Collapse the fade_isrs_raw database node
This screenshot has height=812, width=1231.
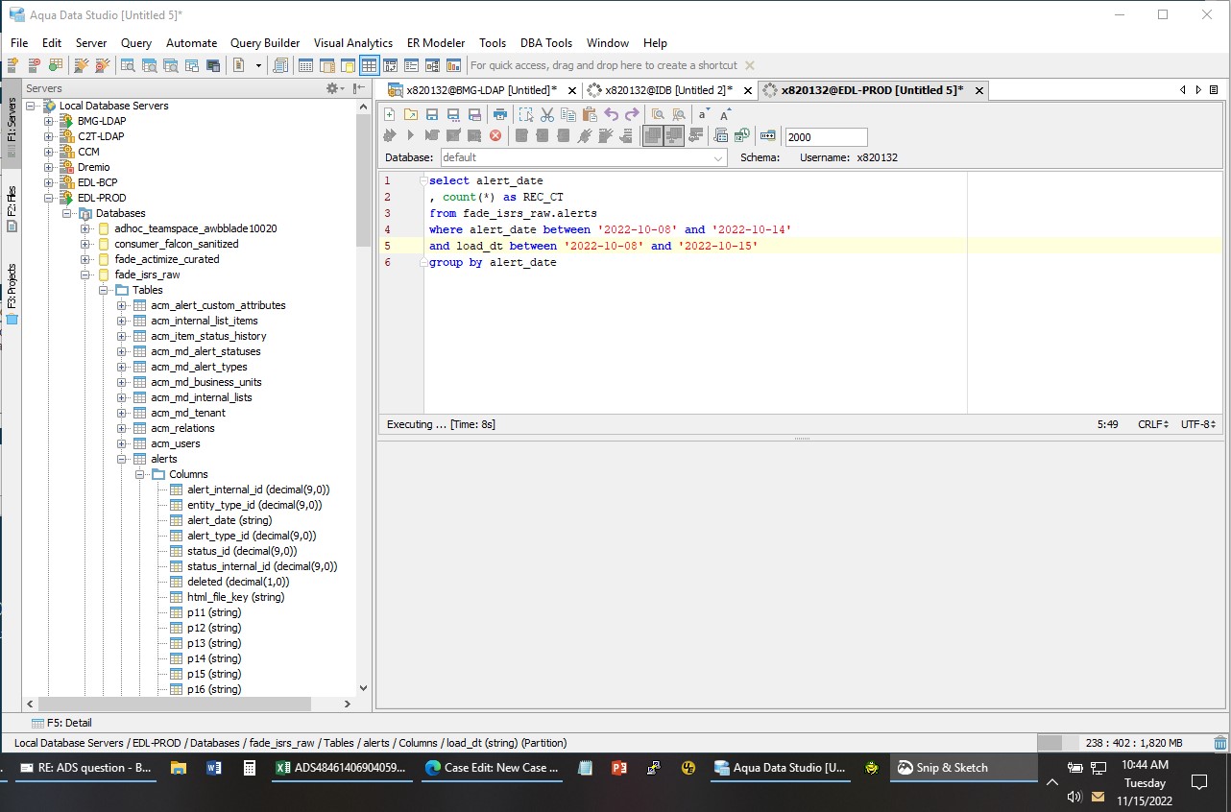click(x=85, y=275)
